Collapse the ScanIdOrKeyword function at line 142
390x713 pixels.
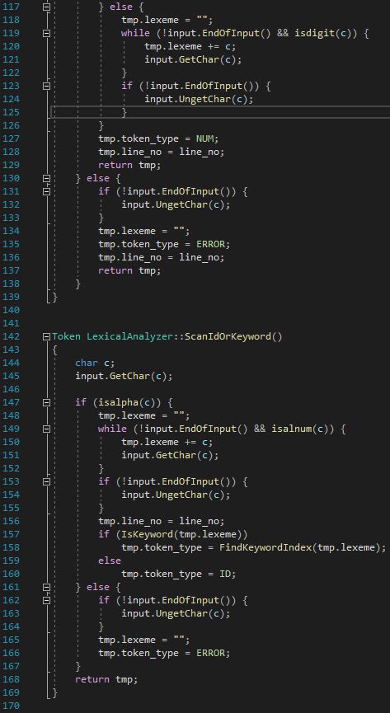coord(46,336)
